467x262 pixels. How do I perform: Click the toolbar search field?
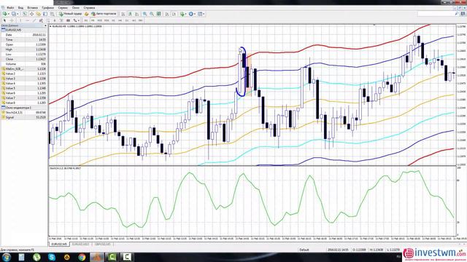[x=438, y=14]
